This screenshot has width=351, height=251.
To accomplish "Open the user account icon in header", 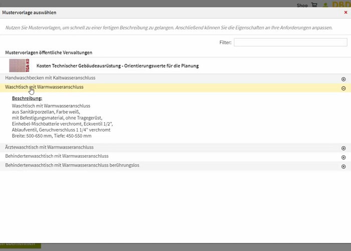I will (325, 5).
